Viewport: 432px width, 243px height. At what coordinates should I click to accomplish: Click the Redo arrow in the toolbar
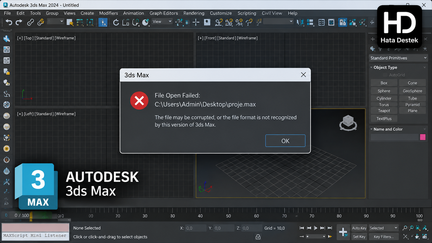pyautogui.click(x=19, y=22)
